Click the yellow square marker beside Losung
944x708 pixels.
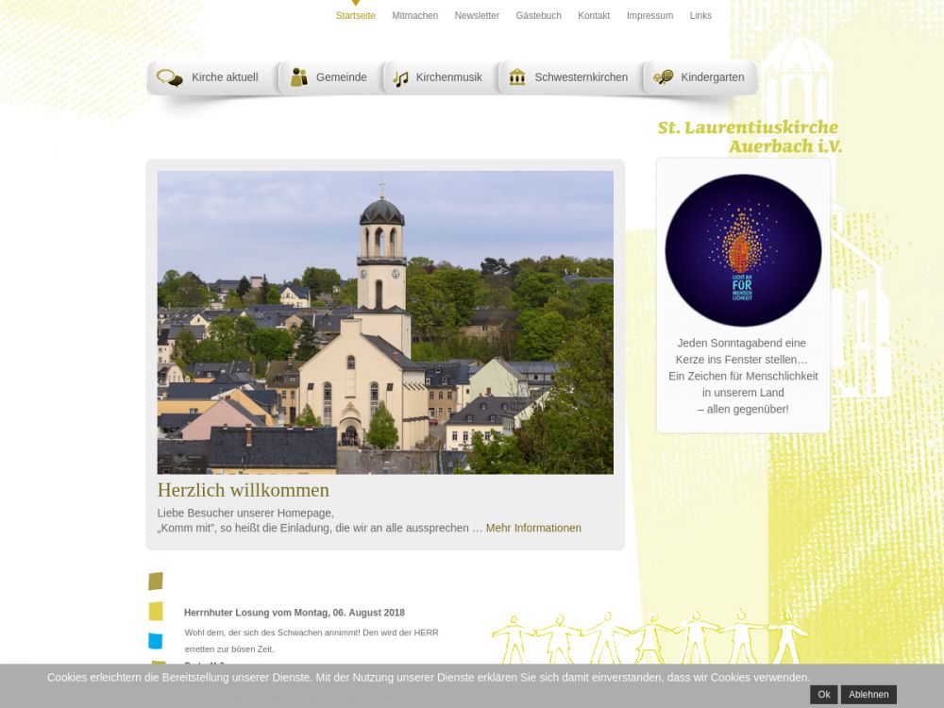click(156, 612)
